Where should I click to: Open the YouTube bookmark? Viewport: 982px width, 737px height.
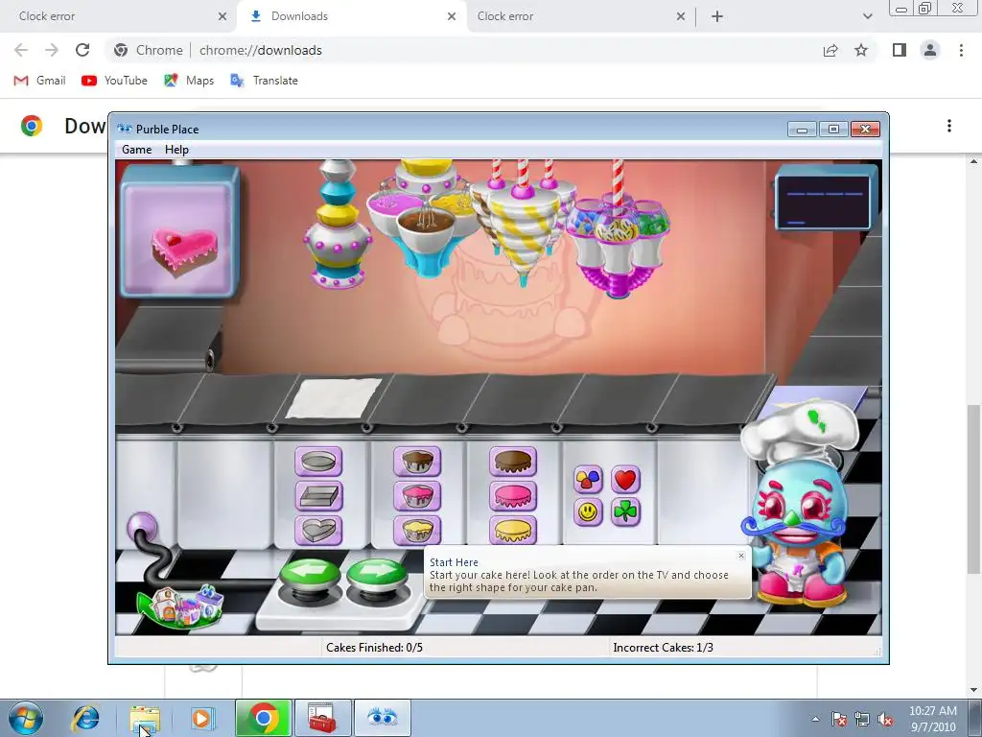coord(114,81)
